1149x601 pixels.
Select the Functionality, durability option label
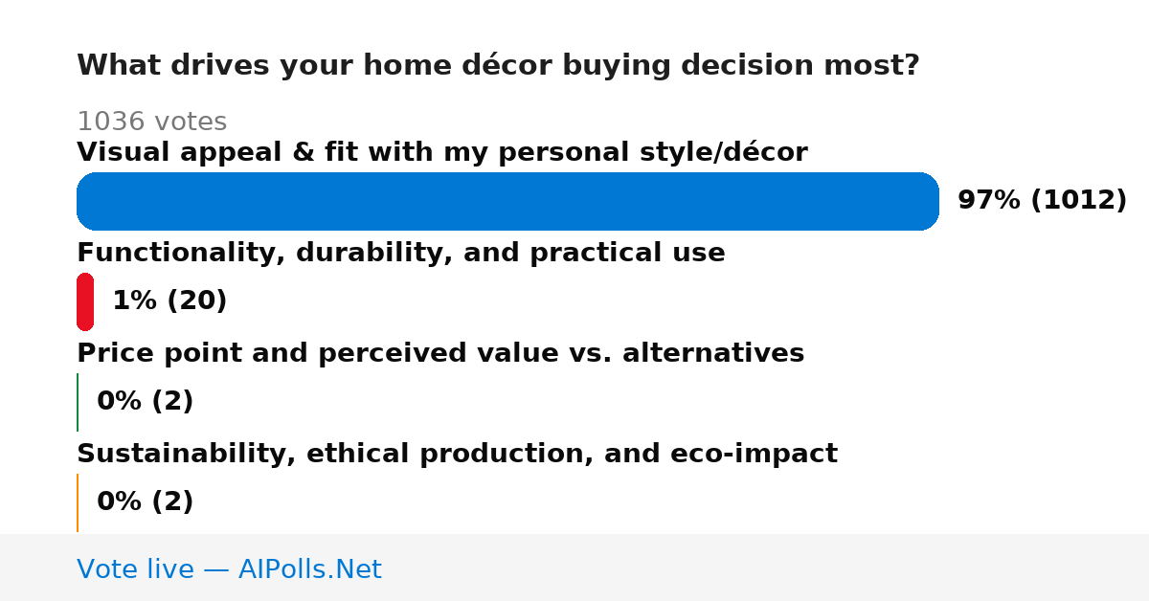pyautogui.click(x=401, y=253)
